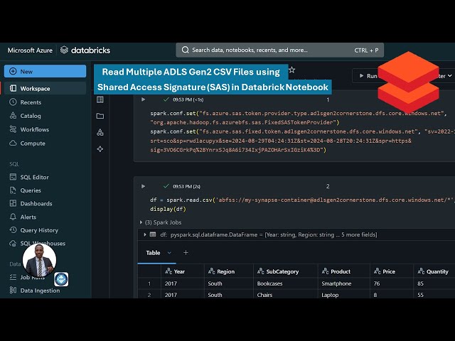Viewport: 455px width, 341px height.
Task: Open table of contents panel icon
Action: (x=100, y=99)
